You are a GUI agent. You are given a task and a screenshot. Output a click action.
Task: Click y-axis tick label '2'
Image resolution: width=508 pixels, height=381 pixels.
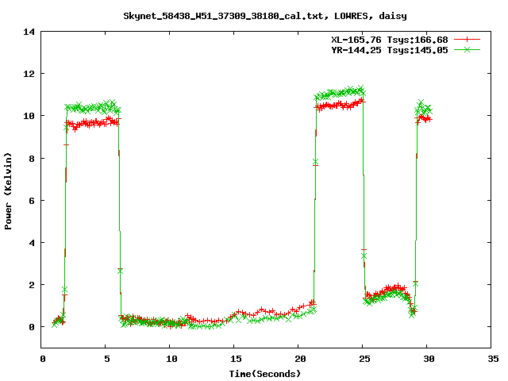[32, 285]
